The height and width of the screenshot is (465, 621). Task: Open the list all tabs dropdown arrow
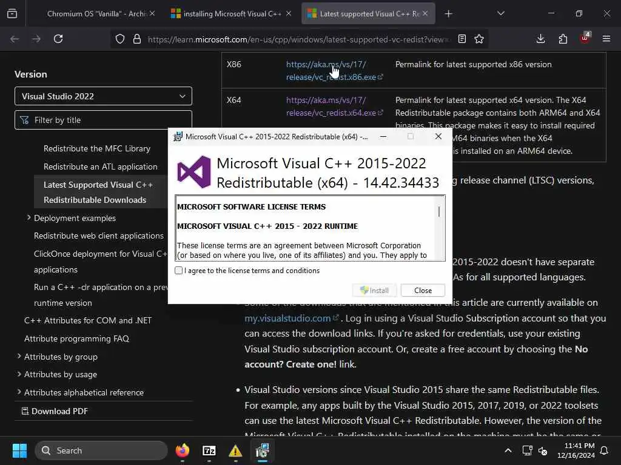pos(501,14)
